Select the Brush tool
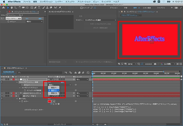183x126 pixels. coord(43,8)
